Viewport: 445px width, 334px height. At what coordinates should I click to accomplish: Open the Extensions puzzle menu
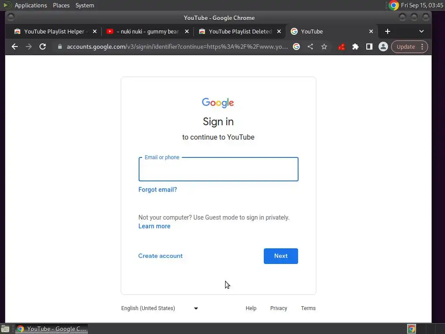pyautogui.click(x=355, y=47)
